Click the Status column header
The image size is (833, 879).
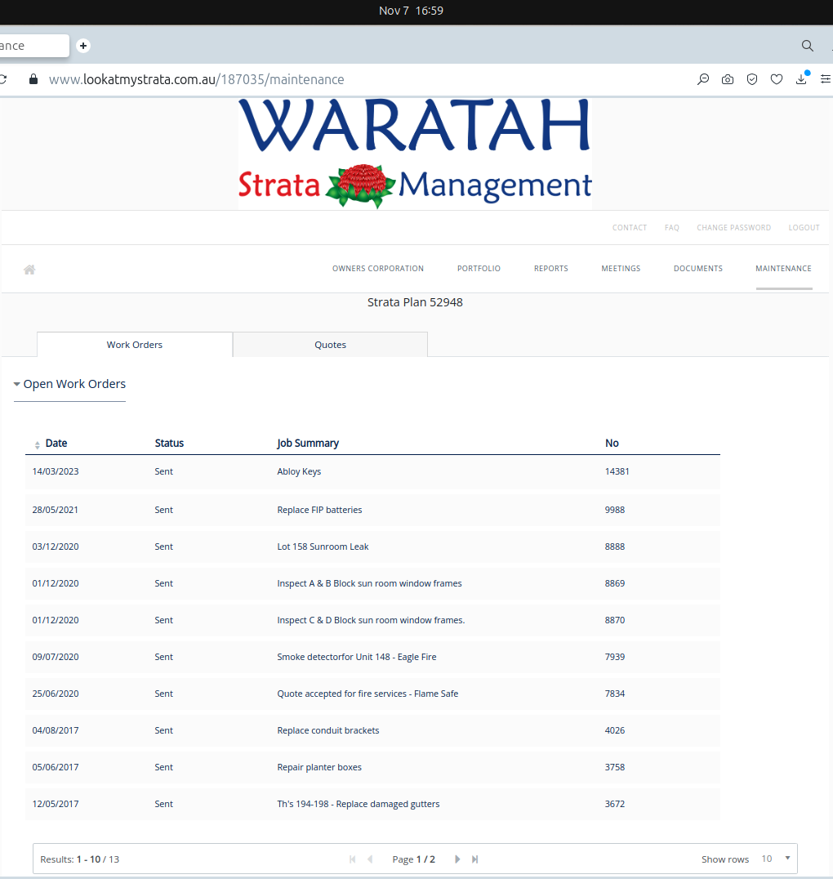coord(169,443)
